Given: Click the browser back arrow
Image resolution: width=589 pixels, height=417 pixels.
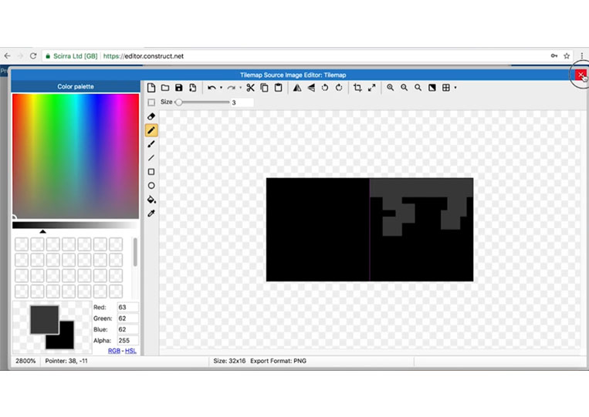Looking at the screenshot, I should tap(8, 55).
